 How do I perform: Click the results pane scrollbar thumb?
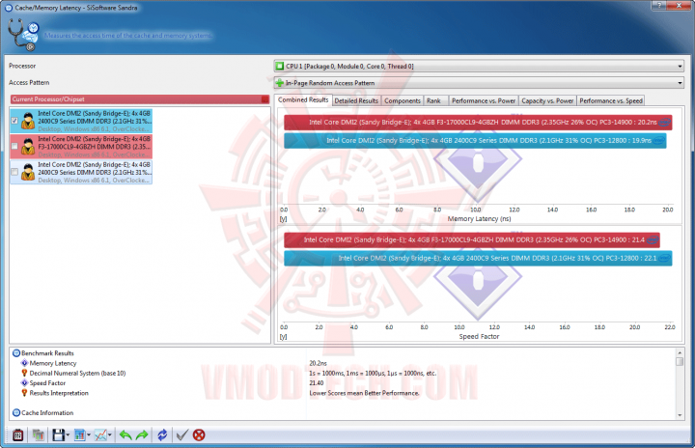click(x=680, y=361)
